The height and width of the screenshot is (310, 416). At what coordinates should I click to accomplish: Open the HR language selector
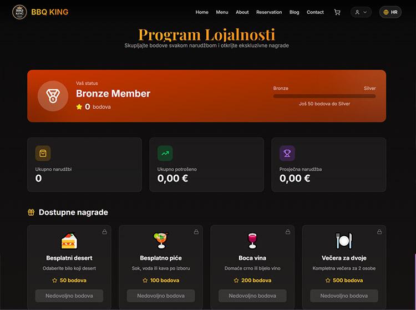[390, 12]
